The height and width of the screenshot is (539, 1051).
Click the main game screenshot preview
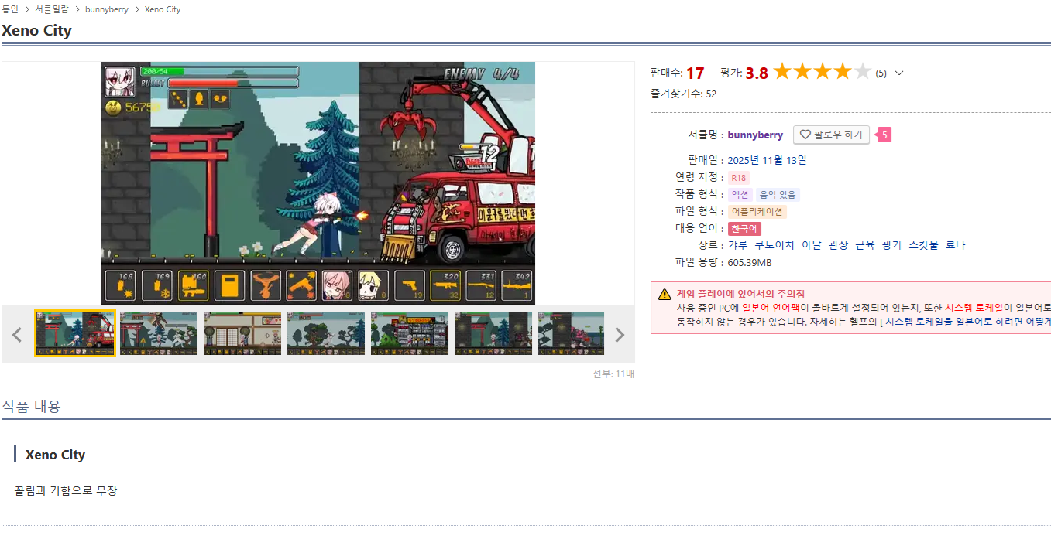(318, 183)
